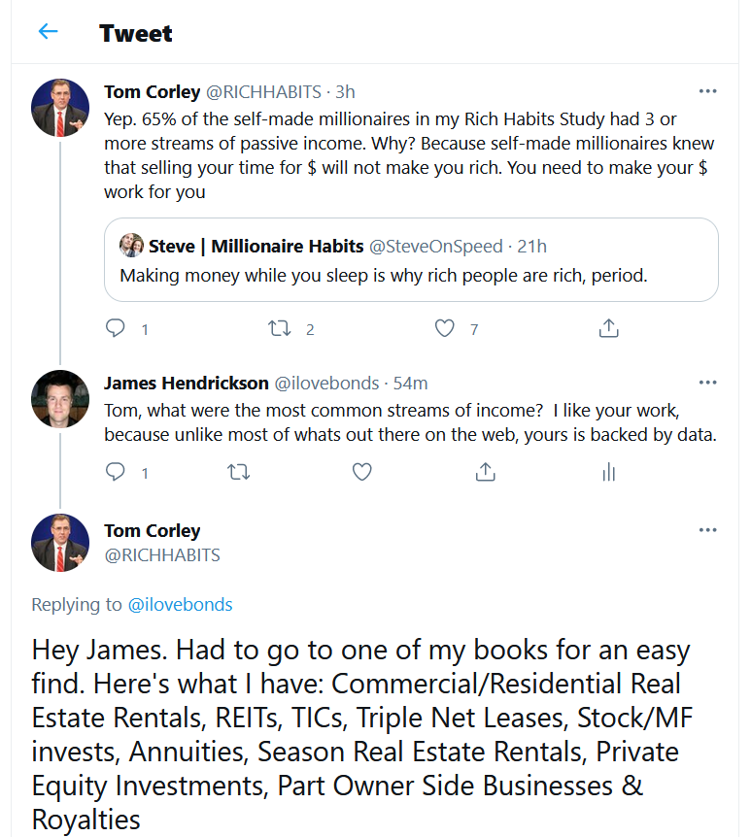Open Tom Corley's avatar on the reply
The height and width of the screenshot is (837, 751).
[60, 543]
